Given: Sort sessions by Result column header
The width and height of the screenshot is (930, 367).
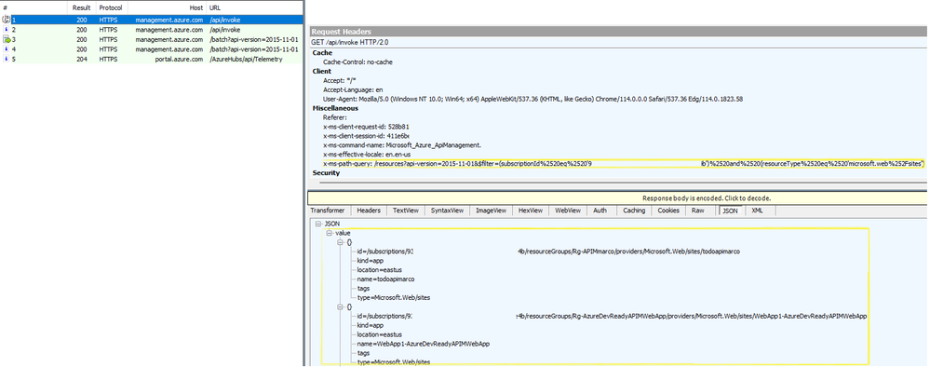Looking at the screenshot, I should 81,9.
